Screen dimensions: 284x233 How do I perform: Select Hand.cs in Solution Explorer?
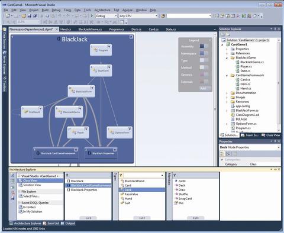246,88
